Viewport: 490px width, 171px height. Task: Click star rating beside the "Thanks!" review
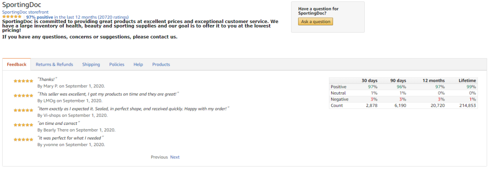[x=24, y=81]
